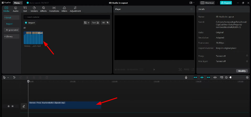Click the Free layer info icon
Viewport: 251px width, 117px height.
247,61
